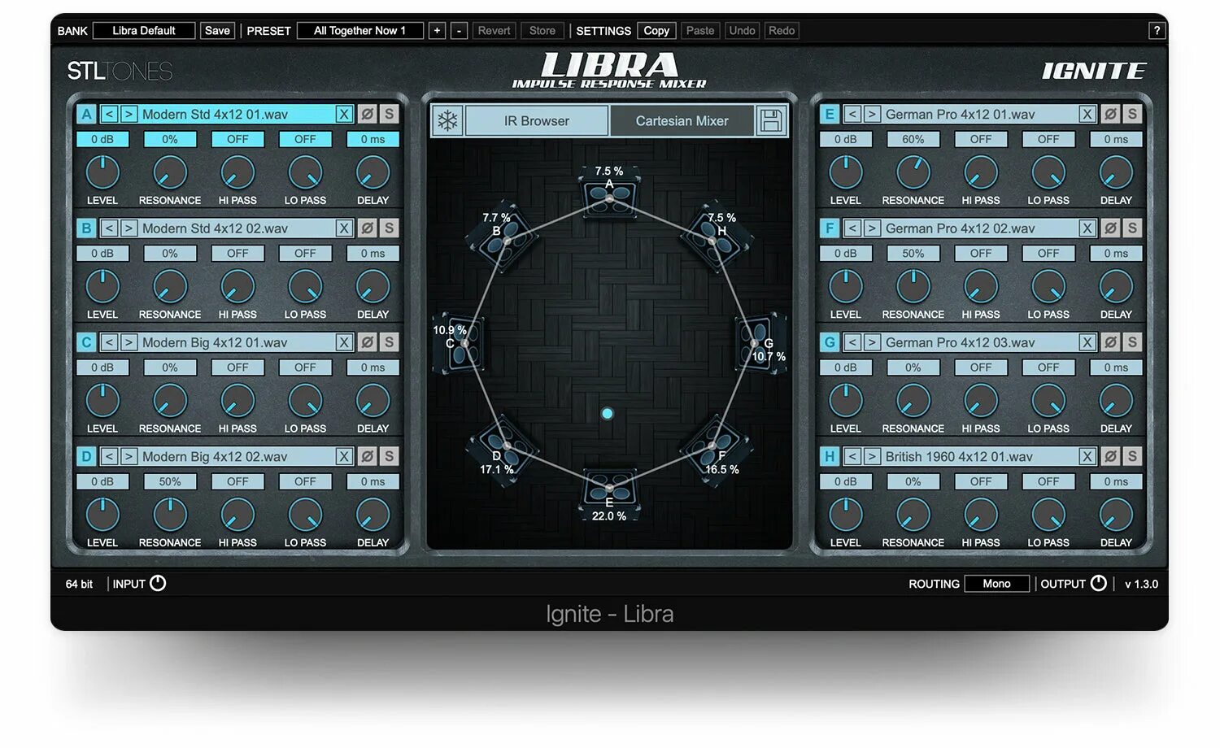Click slot A LEVEL knob
Viewport: 1220px width, 748px height.
[x=102, y=172]
